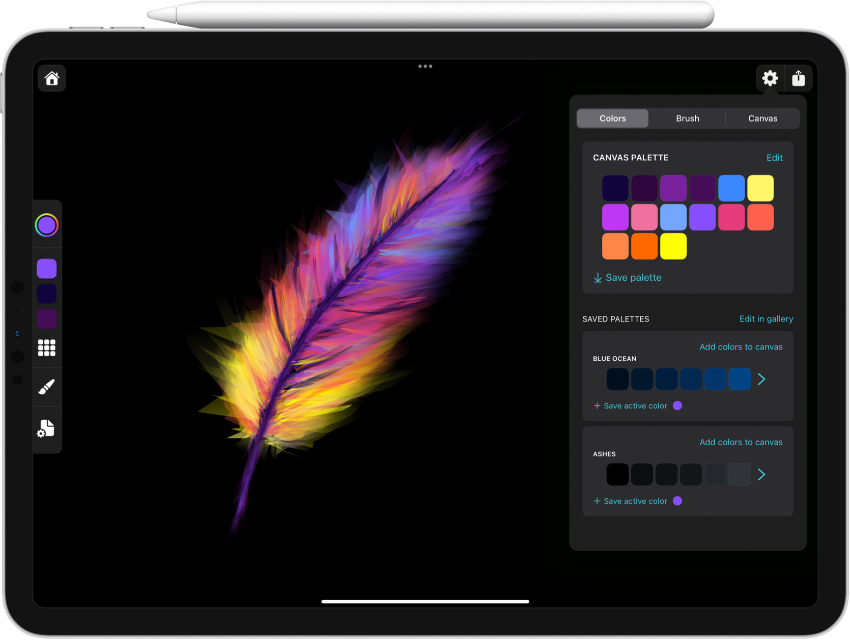Select the purple swatch in left sidebar
The width and height of the screenshot is (850, 640).
coord(47,269)
